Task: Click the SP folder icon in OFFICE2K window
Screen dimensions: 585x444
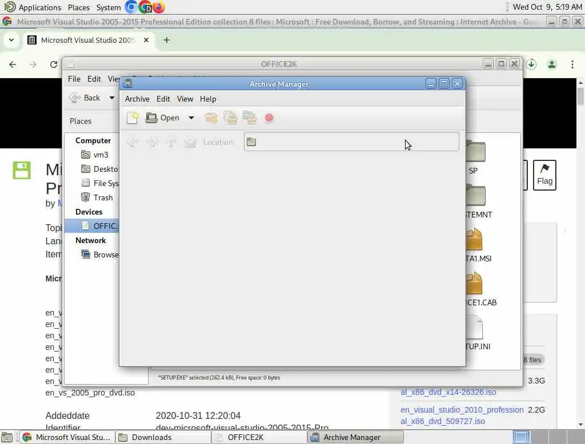Action: click(475, 151)
